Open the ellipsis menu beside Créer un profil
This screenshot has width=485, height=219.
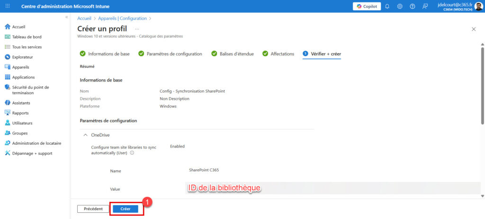(137, 29)
